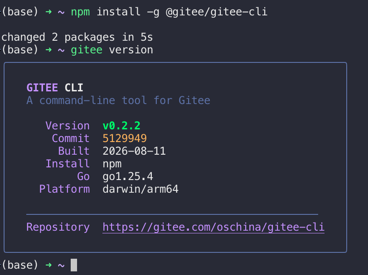Screen dimensions: 368x275
Task: Click the terminal cursor block at the prompt
Action: [74, 265]
